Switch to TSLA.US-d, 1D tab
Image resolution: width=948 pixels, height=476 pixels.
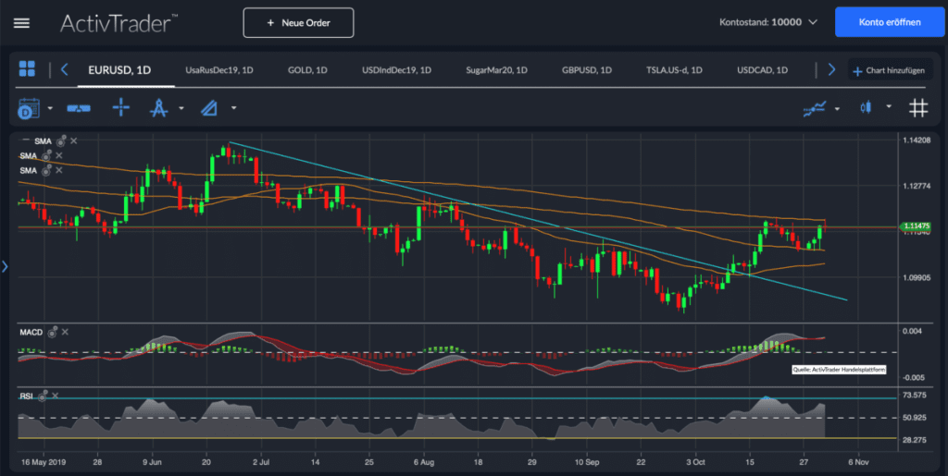click(x=674, y=70)
